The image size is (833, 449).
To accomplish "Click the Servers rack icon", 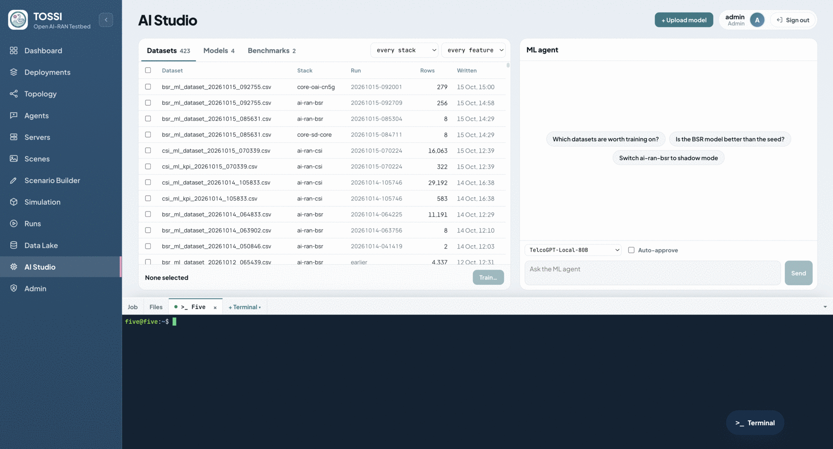I will 14,137.
